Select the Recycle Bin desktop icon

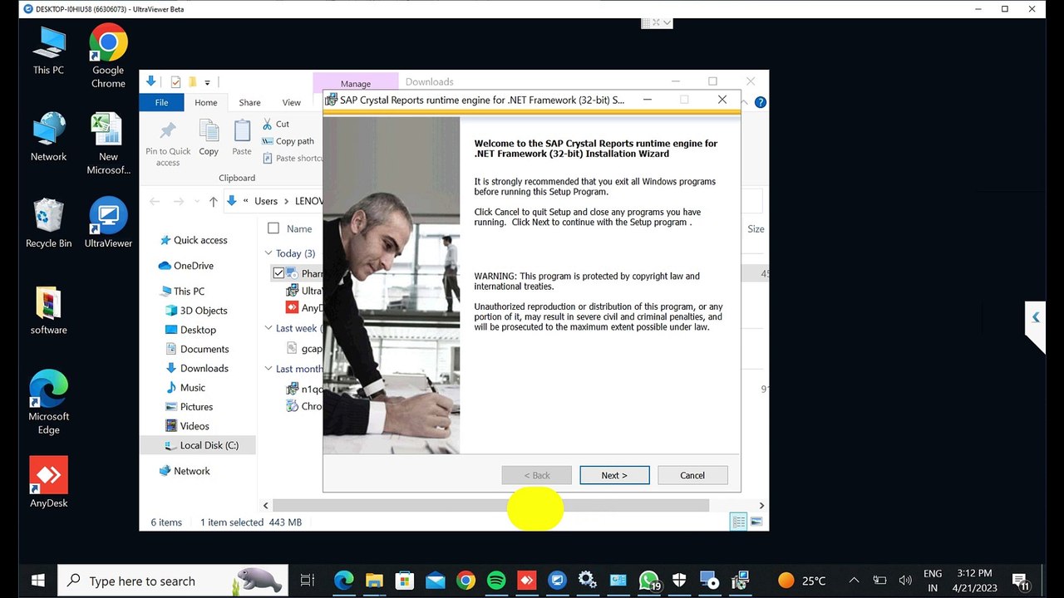click(48, 223)
